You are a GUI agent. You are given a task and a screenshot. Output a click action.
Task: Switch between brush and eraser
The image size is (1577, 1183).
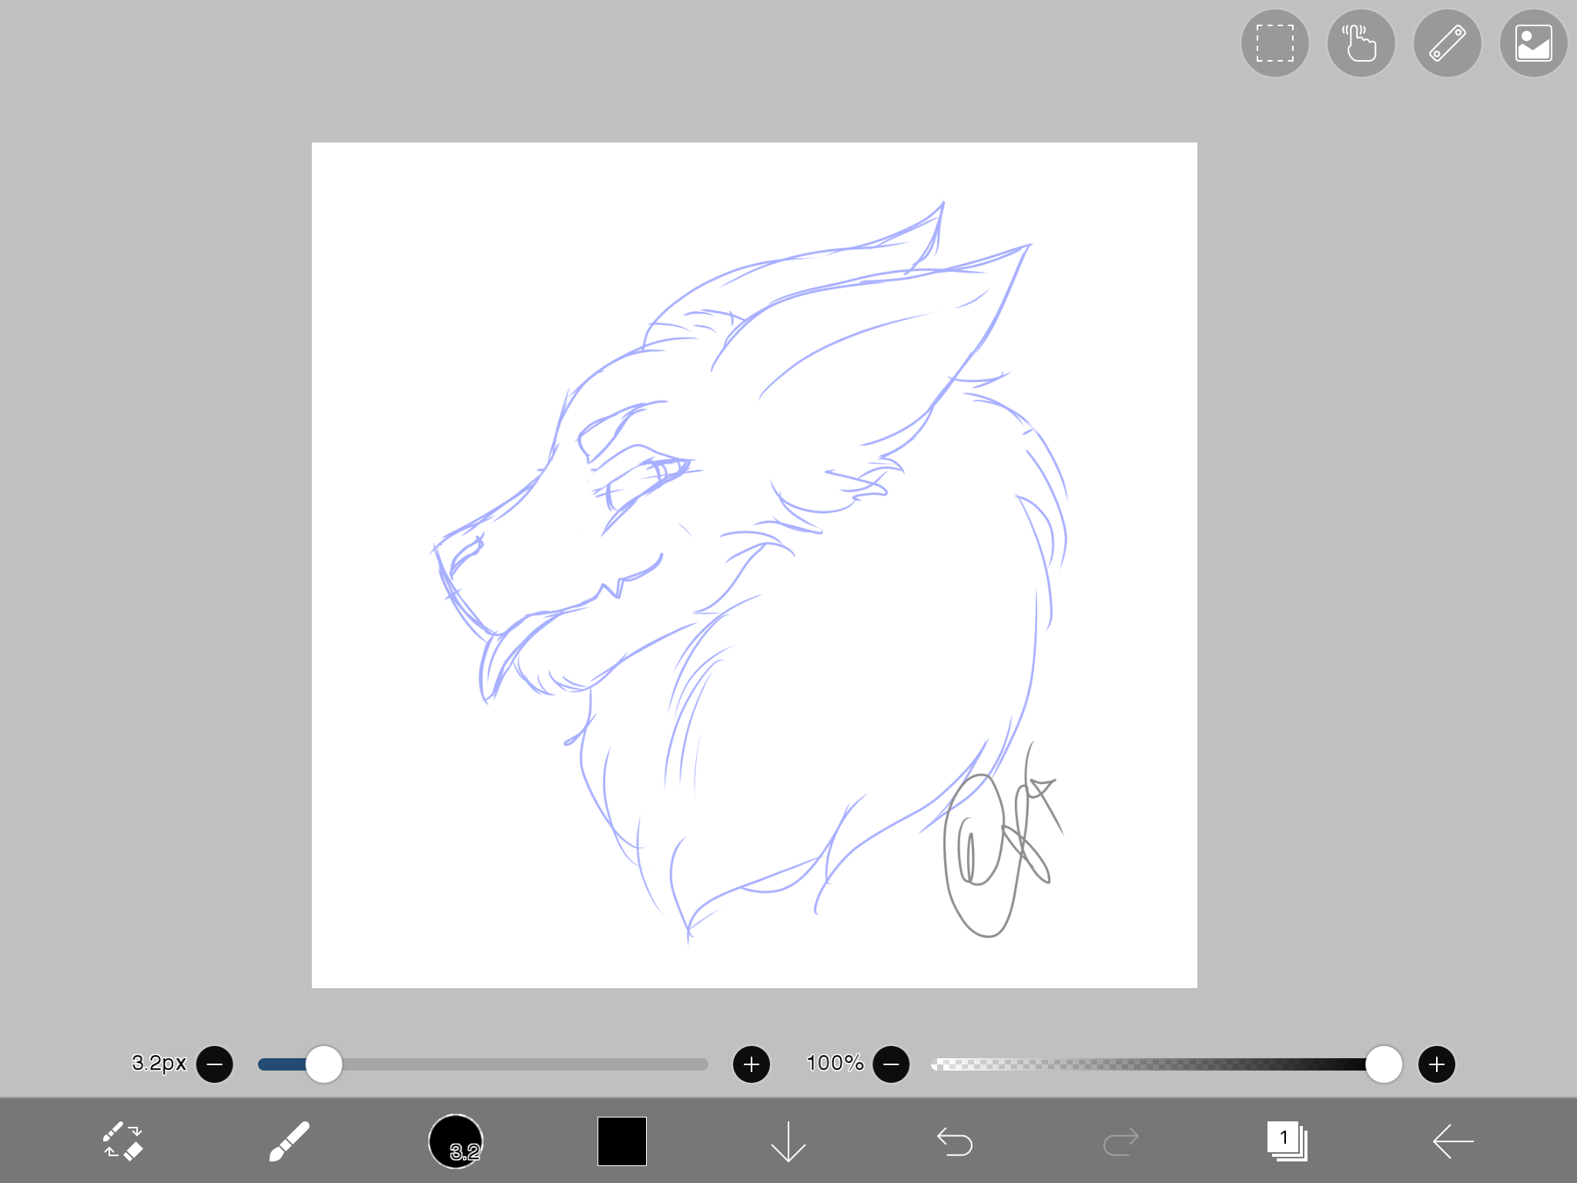coord(123,1141)
